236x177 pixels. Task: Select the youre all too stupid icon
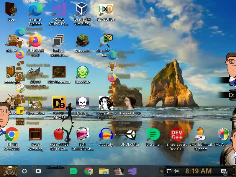click(106, 107)
